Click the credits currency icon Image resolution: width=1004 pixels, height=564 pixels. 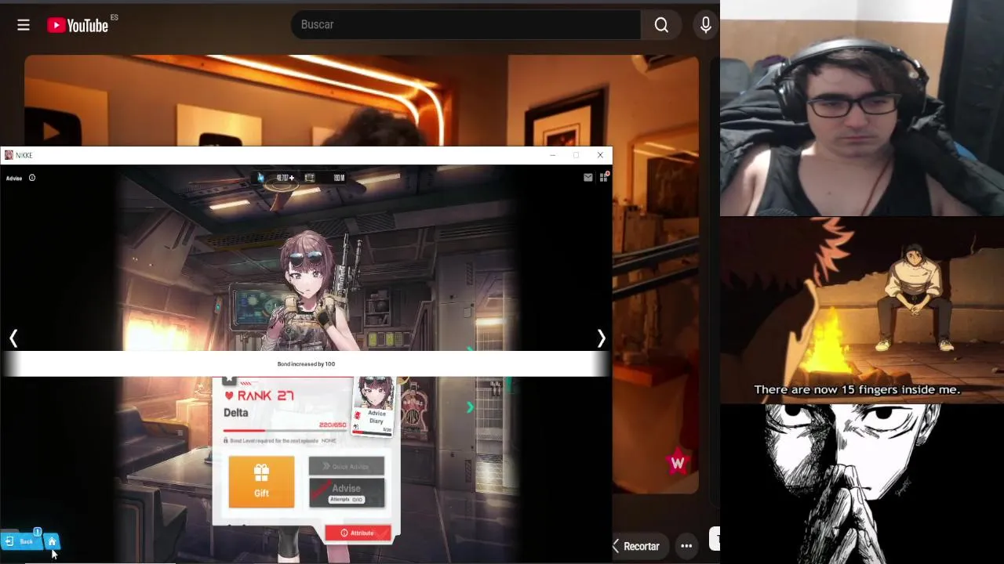310,178
